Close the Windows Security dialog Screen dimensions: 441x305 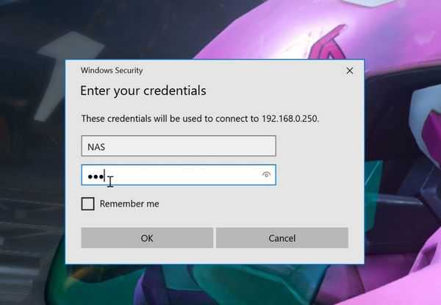350,71
